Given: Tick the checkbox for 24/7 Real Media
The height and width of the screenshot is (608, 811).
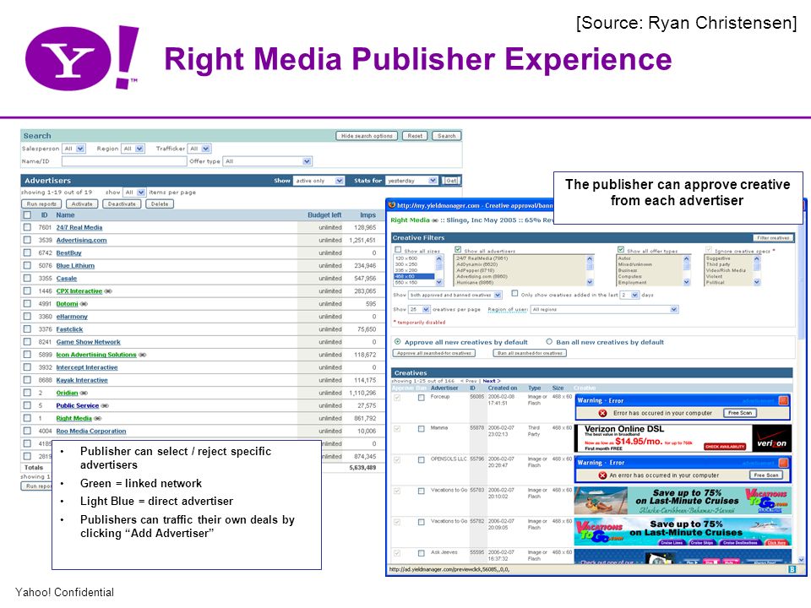Looking at the screenshot, I should point(27,227).
